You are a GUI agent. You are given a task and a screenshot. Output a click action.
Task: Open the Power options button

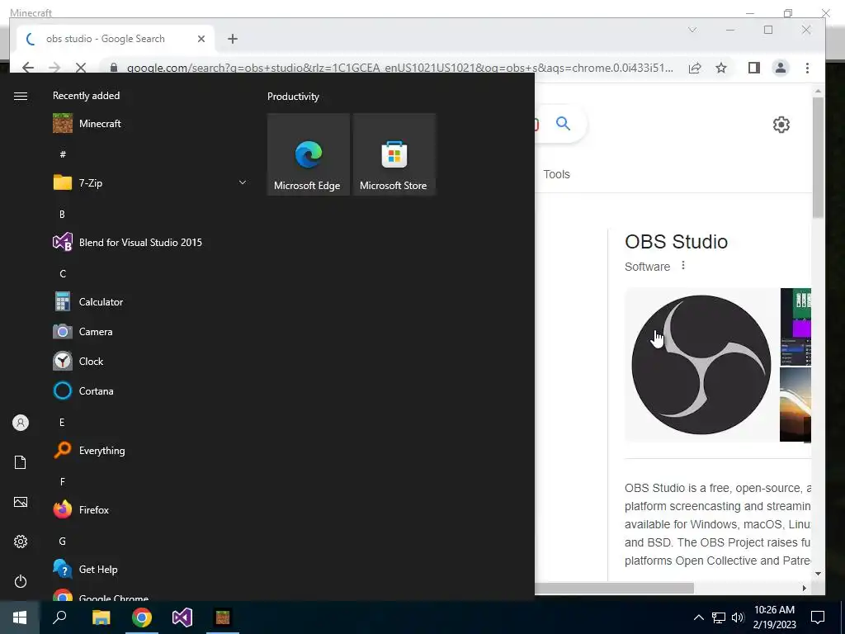[21, 581]
